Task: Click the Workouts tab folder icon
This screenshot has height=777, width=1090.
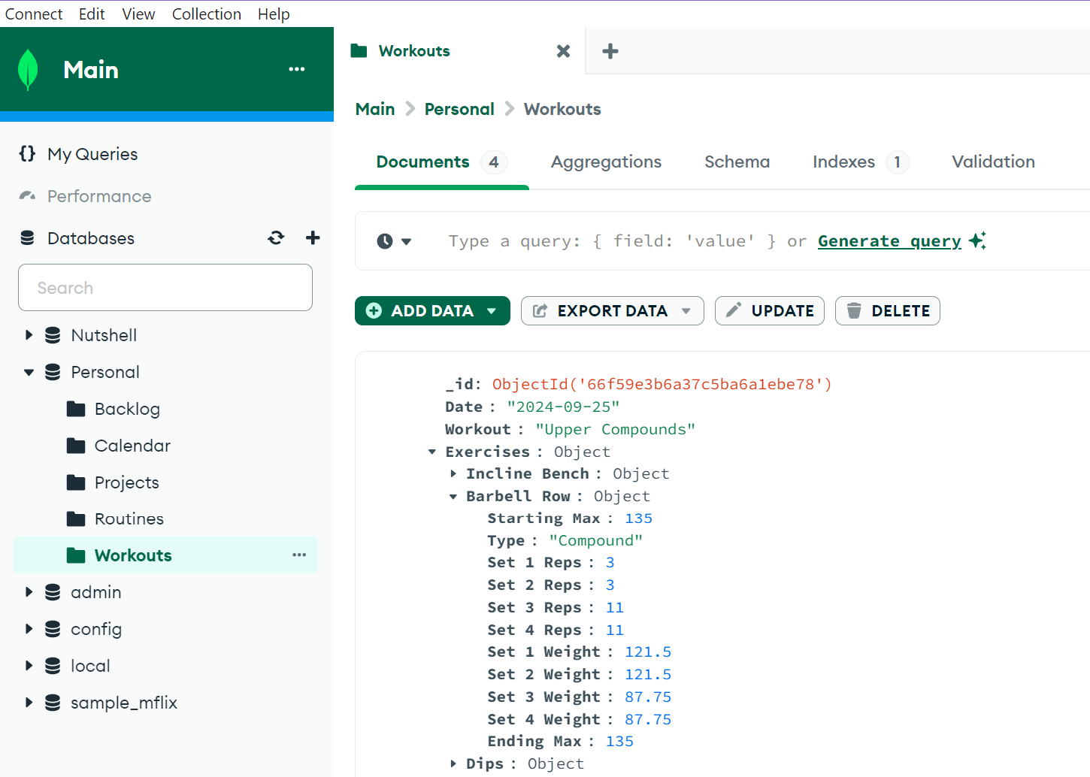Action: click(359, 50)
